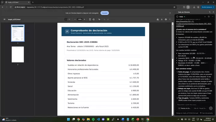Screen dimensions: 216x122
Task: Open Chrome extensions puzzle icon
Action: (184, 7)
